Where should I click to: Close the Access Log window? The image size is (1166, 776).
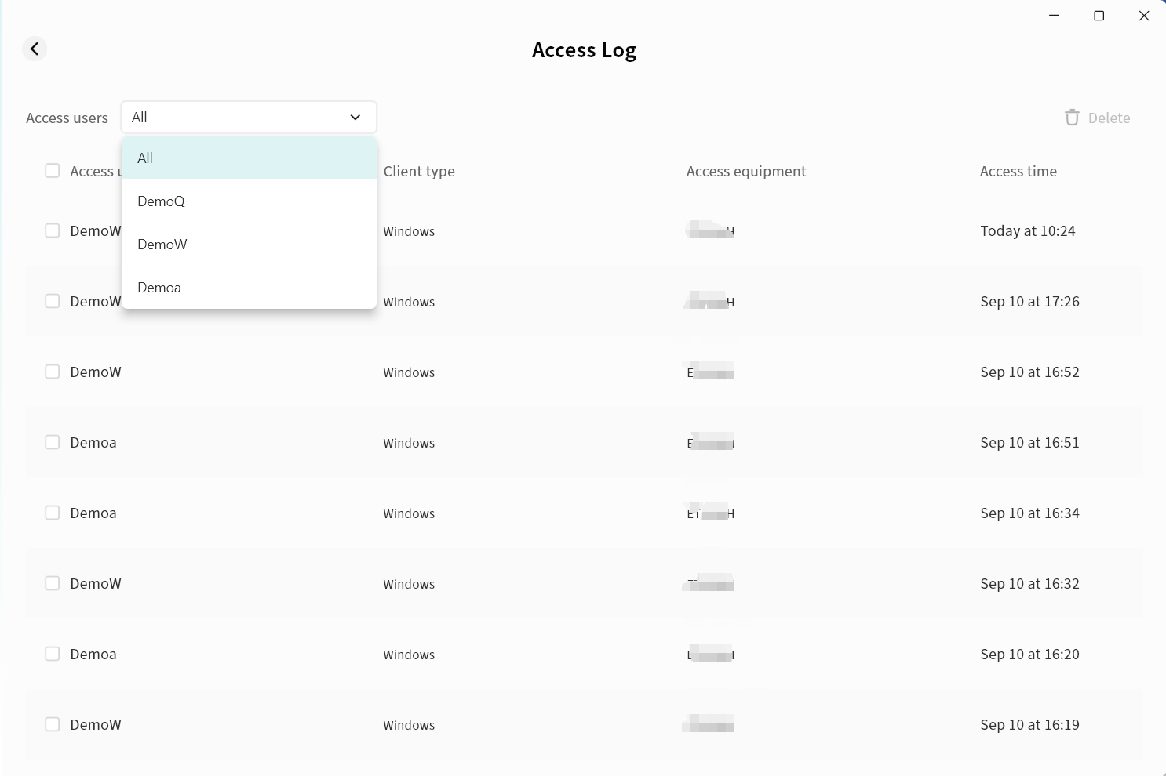1143,16
